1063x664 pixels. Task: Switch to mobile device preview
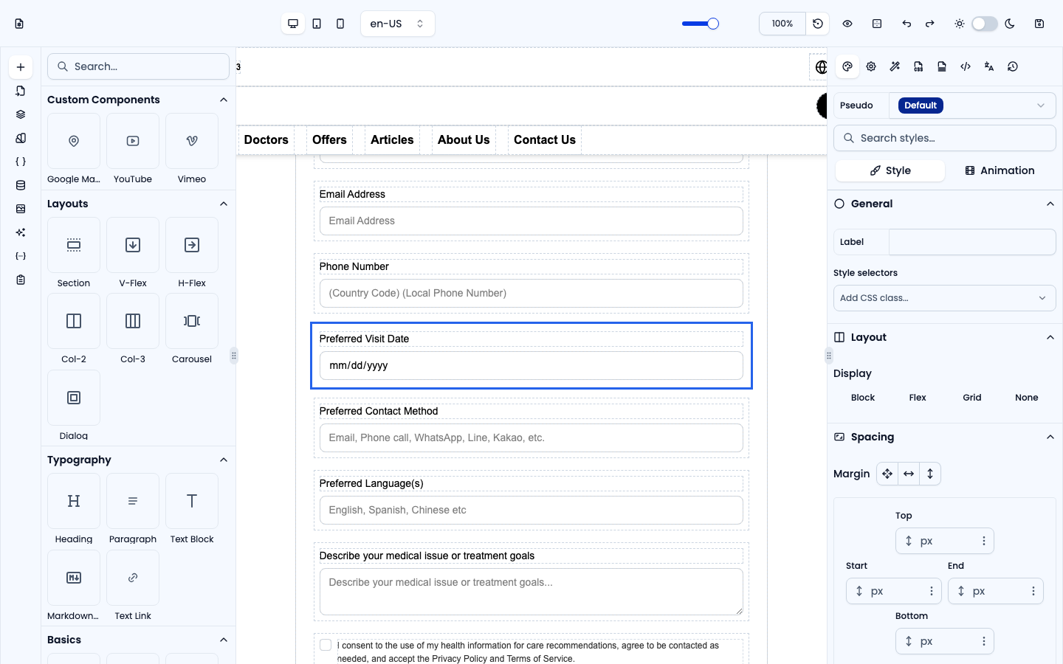(340, 24)
